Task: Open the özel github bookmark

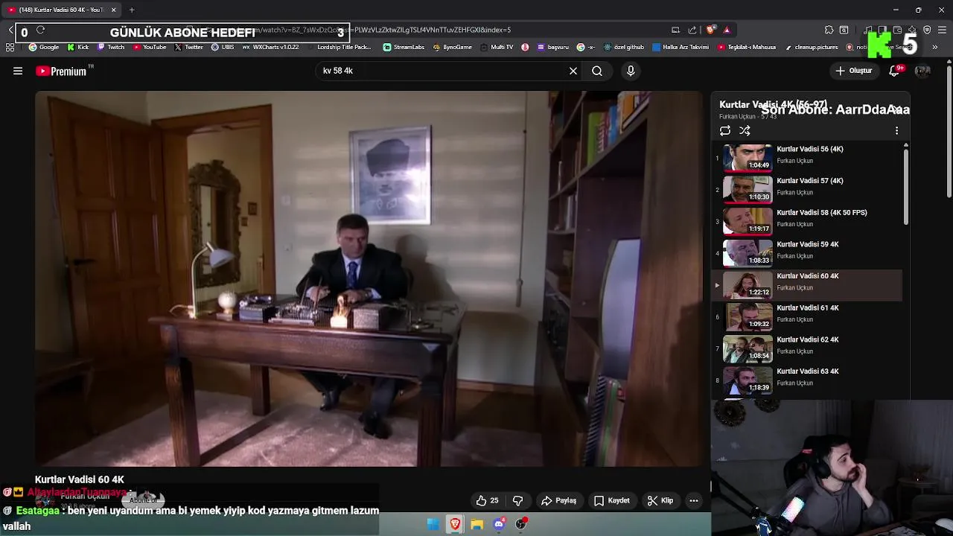Action: pos(623,47)
